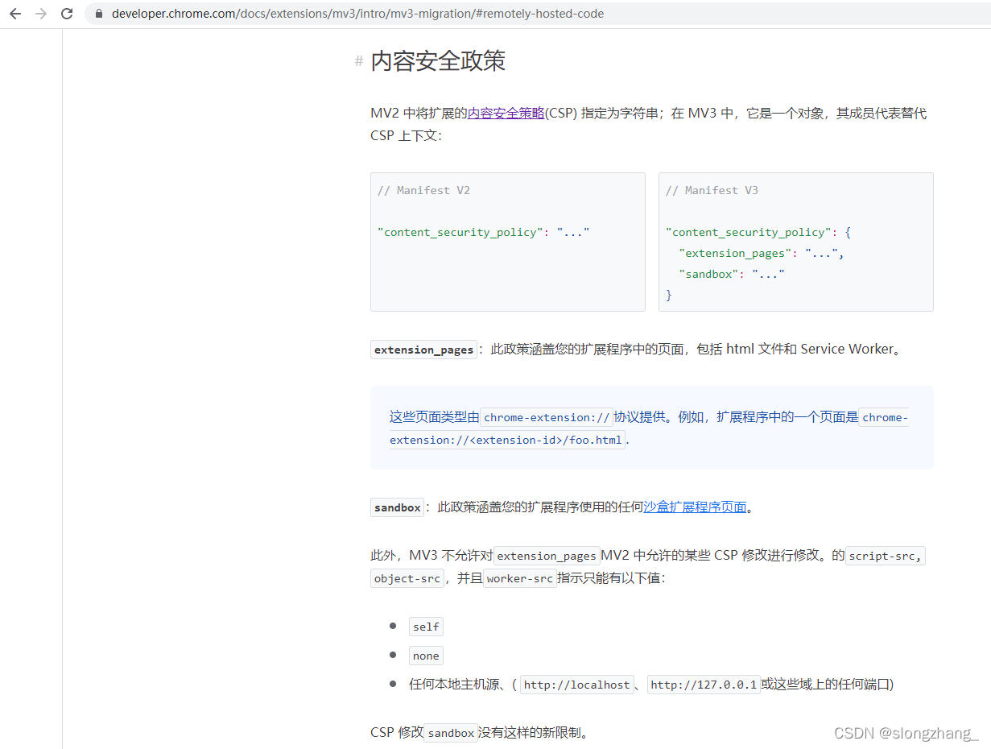This screenshot has width=991, height=749.
Task: Open the 内容安全策略 hyperlink
Action: pyautogui.click(x=506, y=114)
